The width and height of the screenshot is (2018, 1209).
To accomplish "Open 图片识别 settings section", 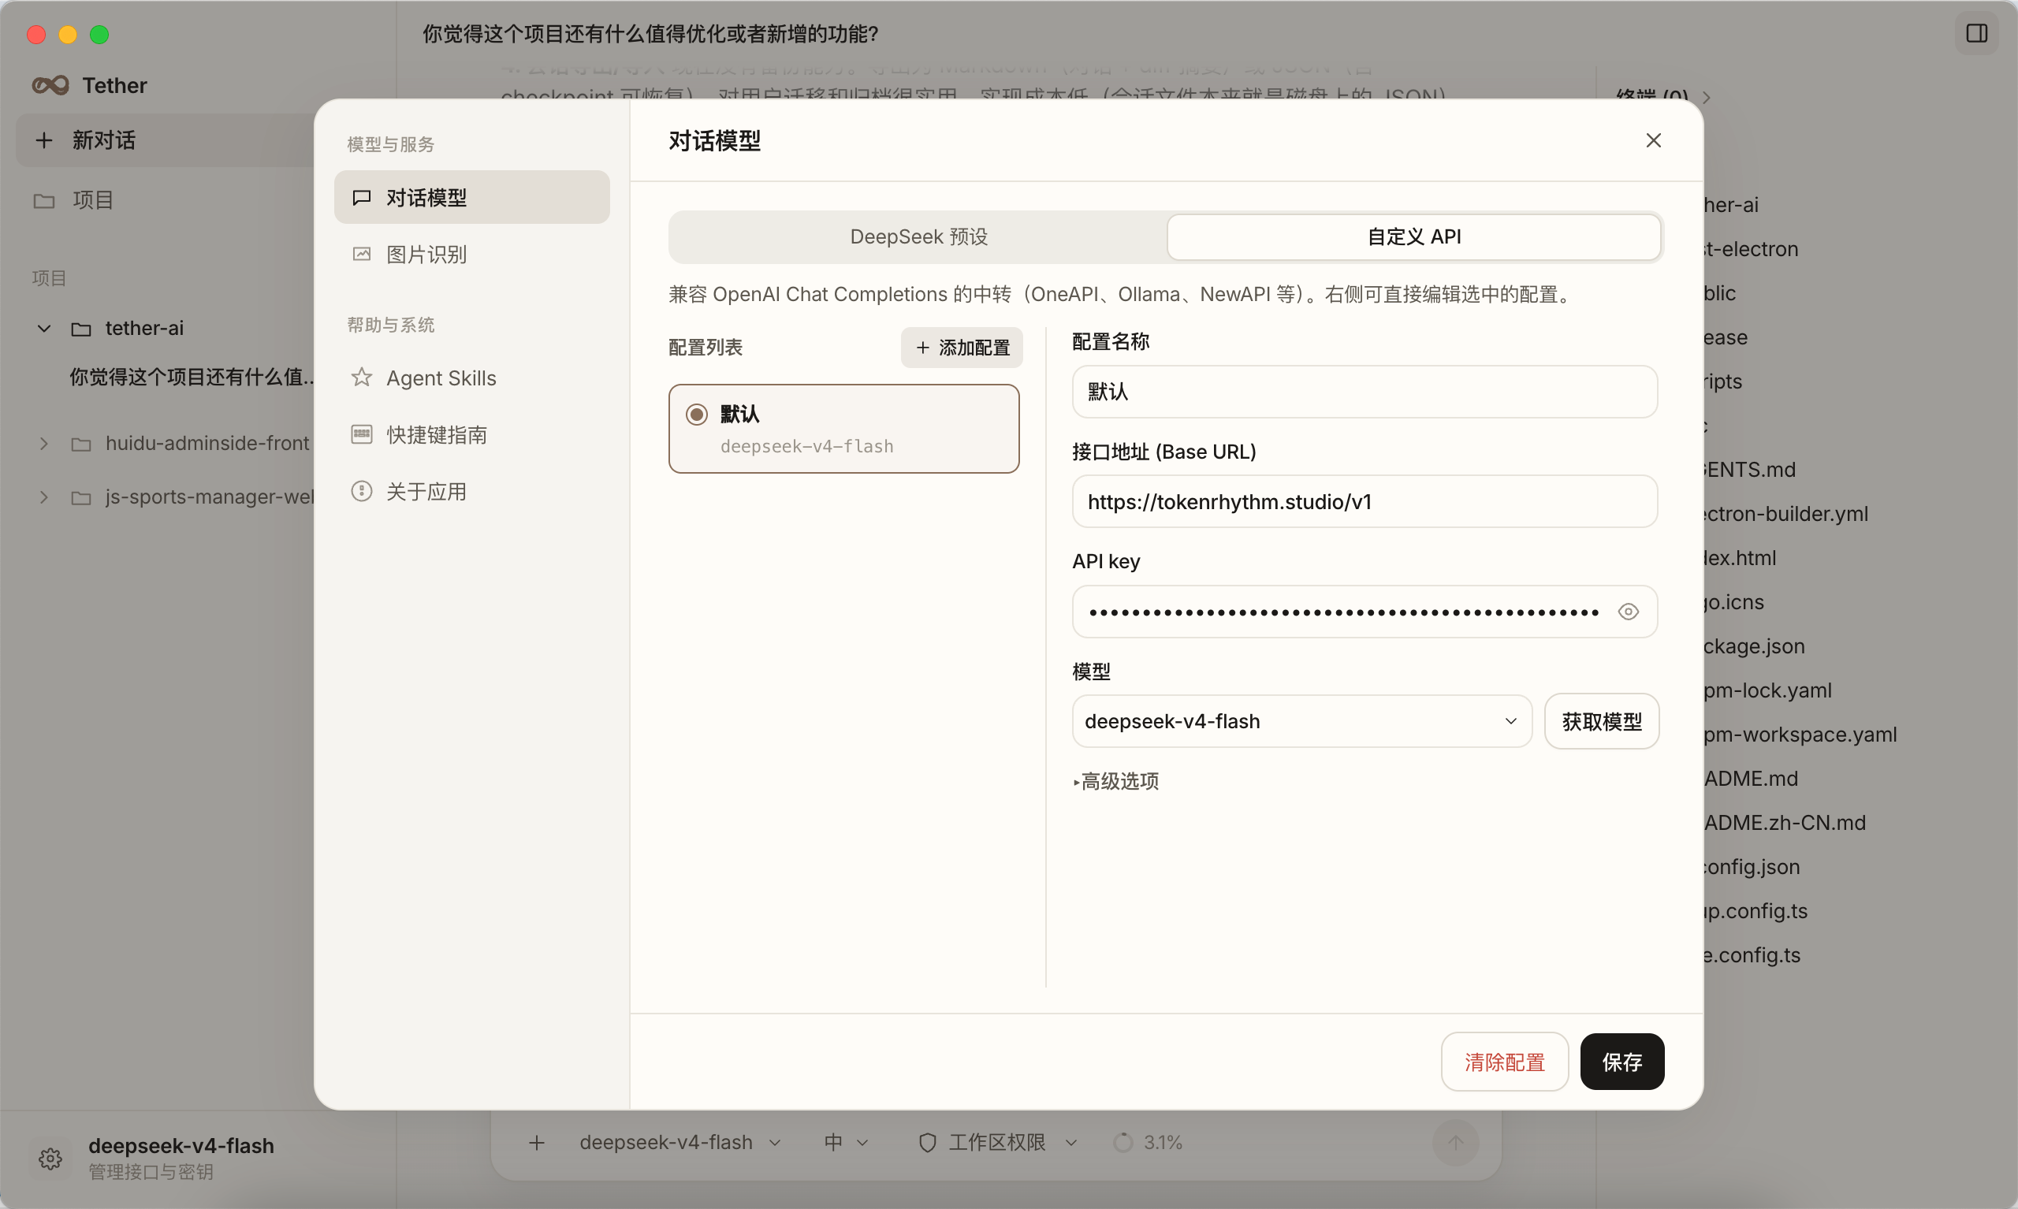I will point(471,255).
